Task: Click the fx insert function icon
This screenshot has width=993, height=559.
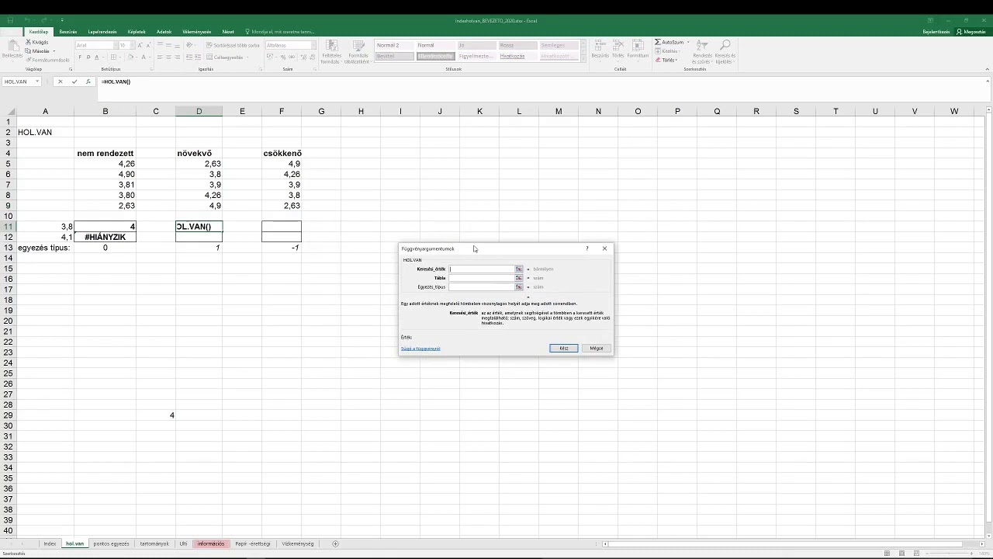Action: 88,82
